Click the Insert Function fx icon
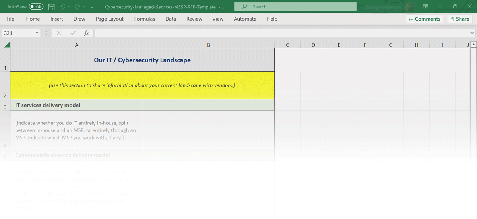 [87, 33]
